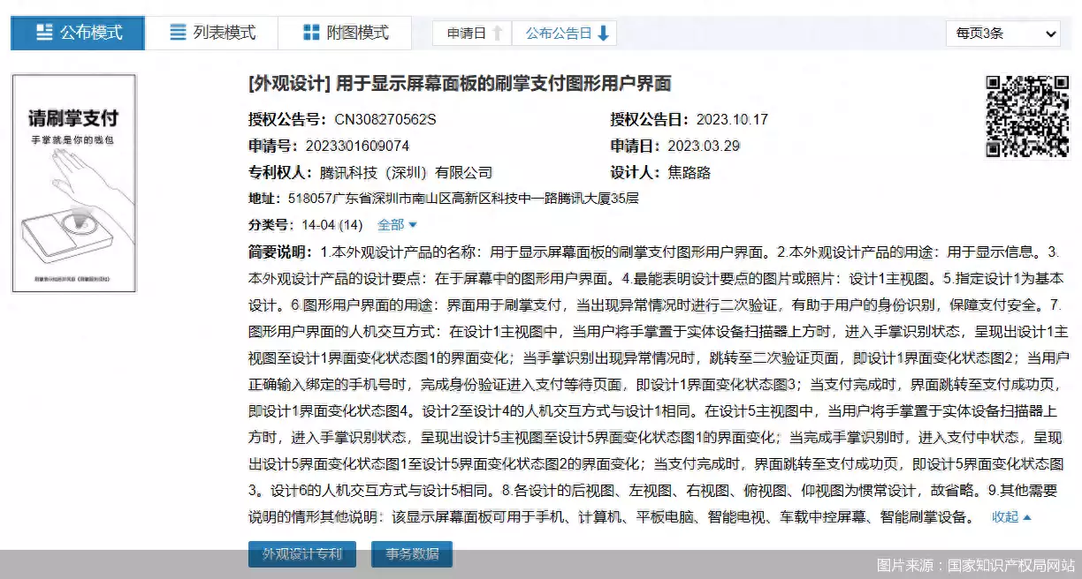Expand the 全部 classification dropdown

[397, 225]
